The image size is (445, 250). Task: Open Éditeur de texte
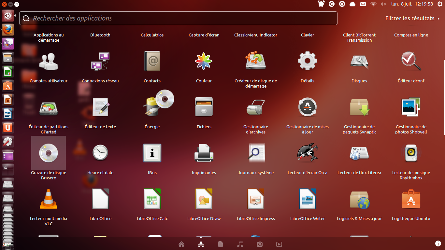tap(100, 107)
